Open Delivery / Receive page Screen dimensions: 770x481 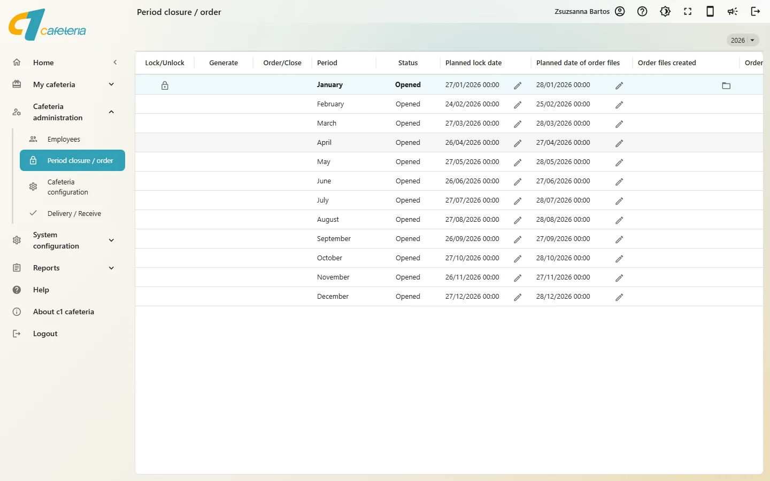74,213
